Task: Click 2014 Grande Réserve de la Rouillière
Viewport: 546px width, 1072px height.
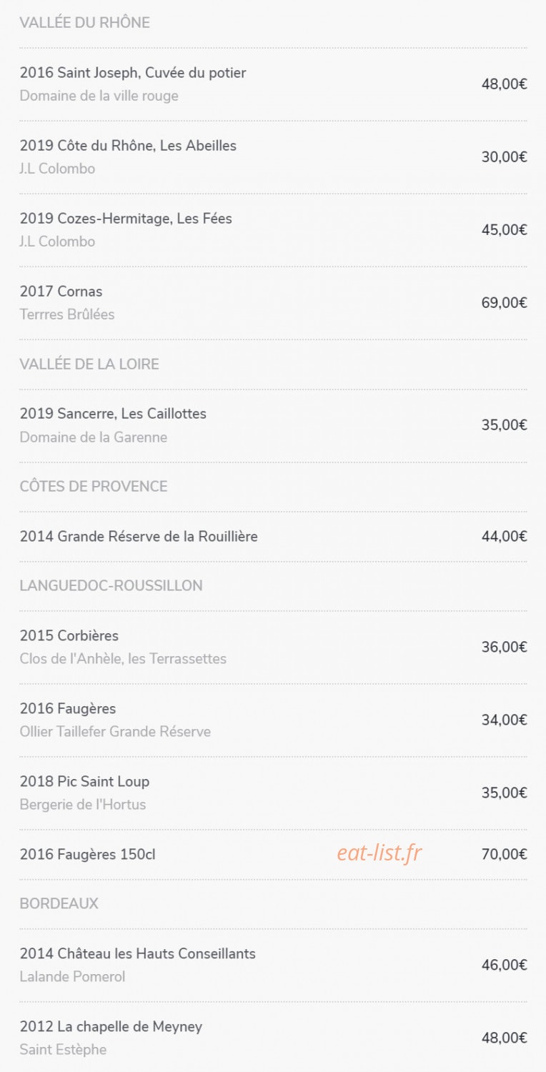Action: tap(273, 536)
